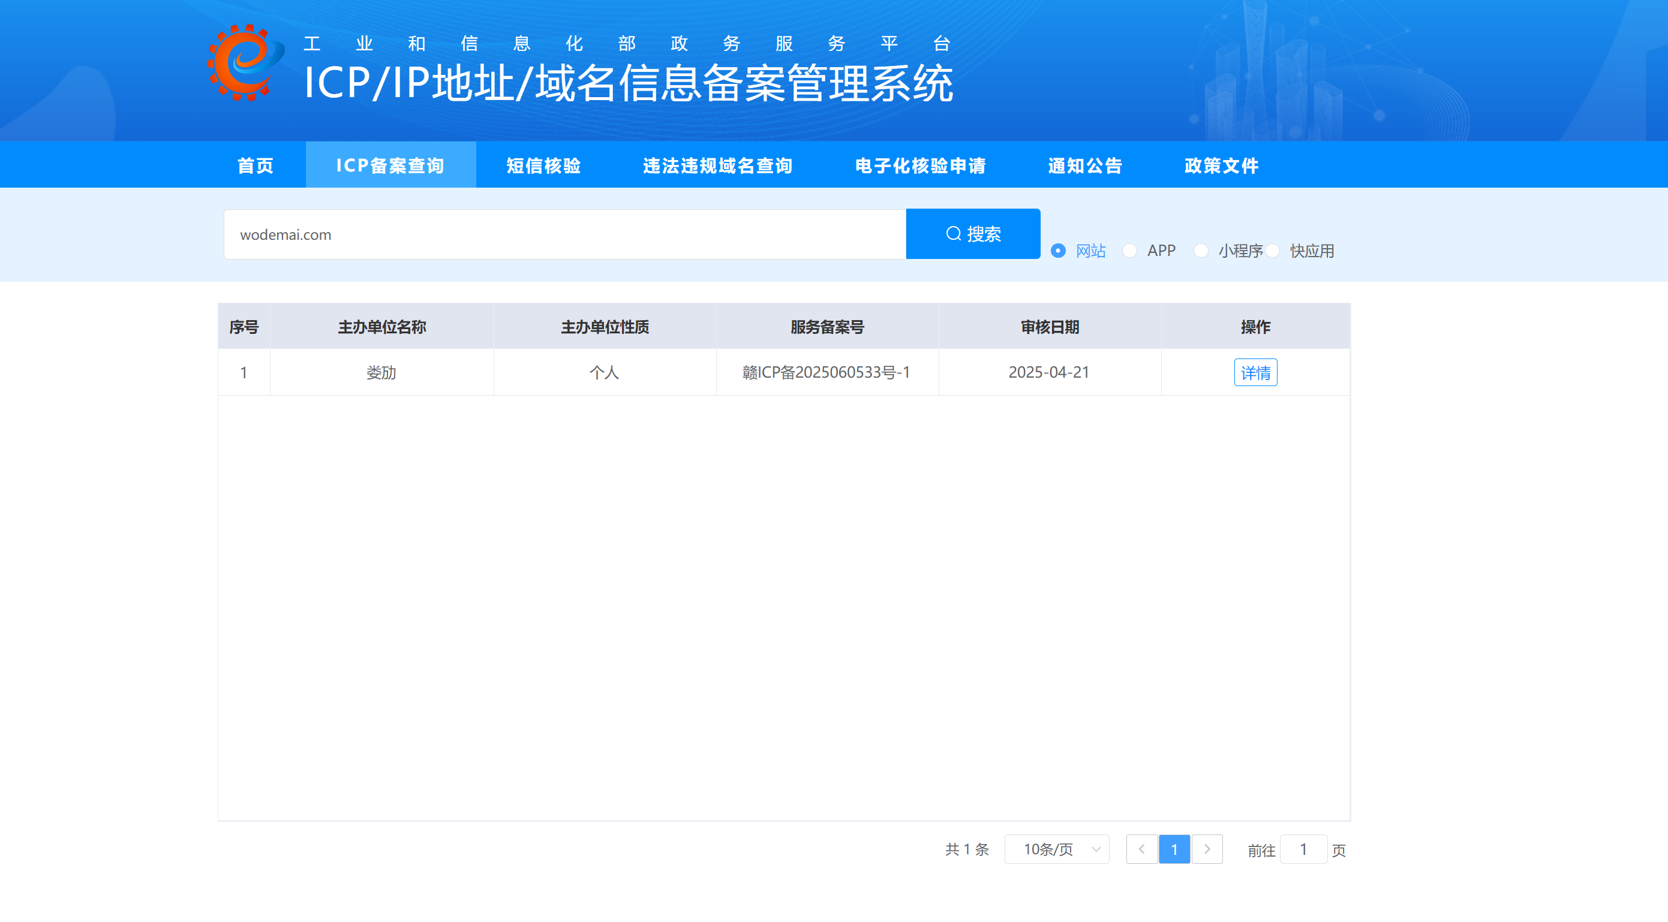The image size is (1668, 922).
Task: Click the wodemai.com search input field
Action: coord(563,234)
